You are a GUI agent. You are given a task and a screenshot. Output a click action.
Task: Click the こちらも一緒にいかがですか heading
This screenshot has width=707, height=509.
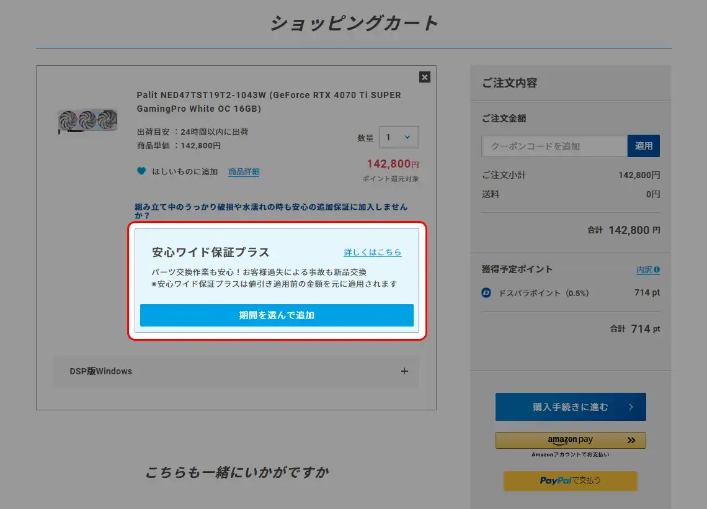(236, 472)
